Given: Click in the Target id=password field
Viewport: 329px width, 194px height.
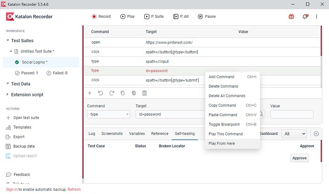Looking at the screenshot, I should pyautogui.click(x=170, y=114).
